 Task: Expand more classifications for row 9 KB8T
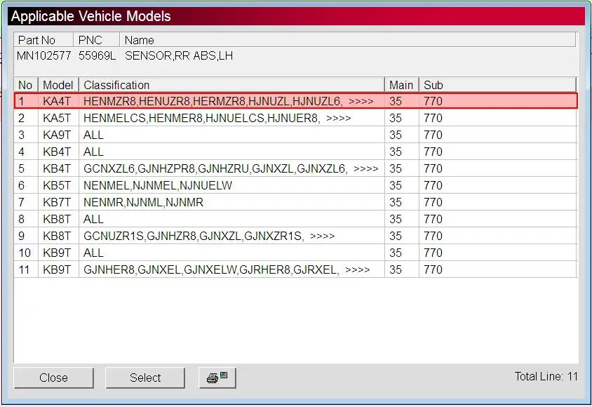point(322,236)
